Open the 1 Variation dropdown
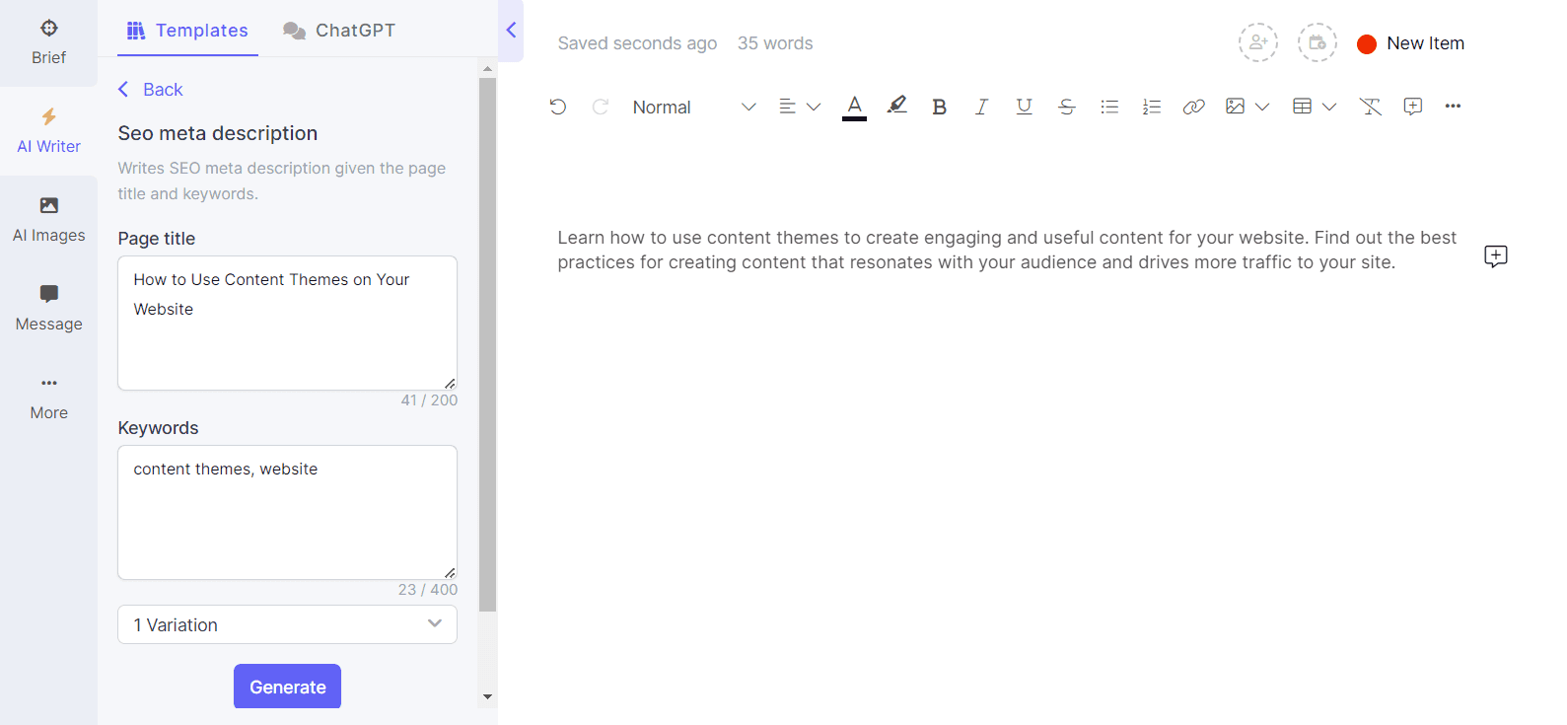The width and height of the screenshot is (1567, 725). (x=287, y=624)
